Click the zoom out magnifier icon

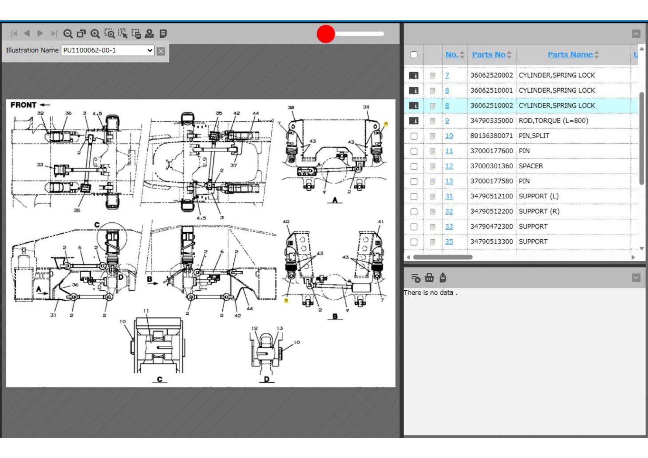68,34
